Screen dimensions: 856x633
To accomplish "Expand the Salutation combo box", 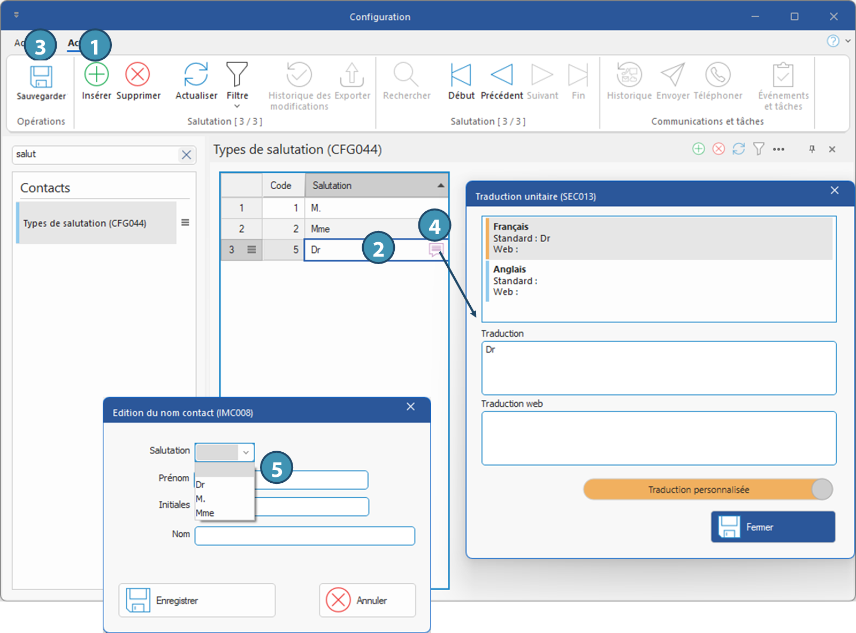I will (x=246, y=452).
